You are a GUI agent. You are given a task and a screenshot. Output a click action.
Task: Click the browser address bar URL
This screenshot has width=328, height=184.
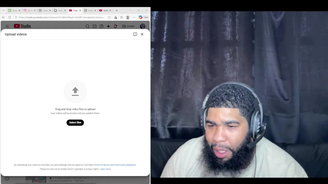click(x=61, y=17)
